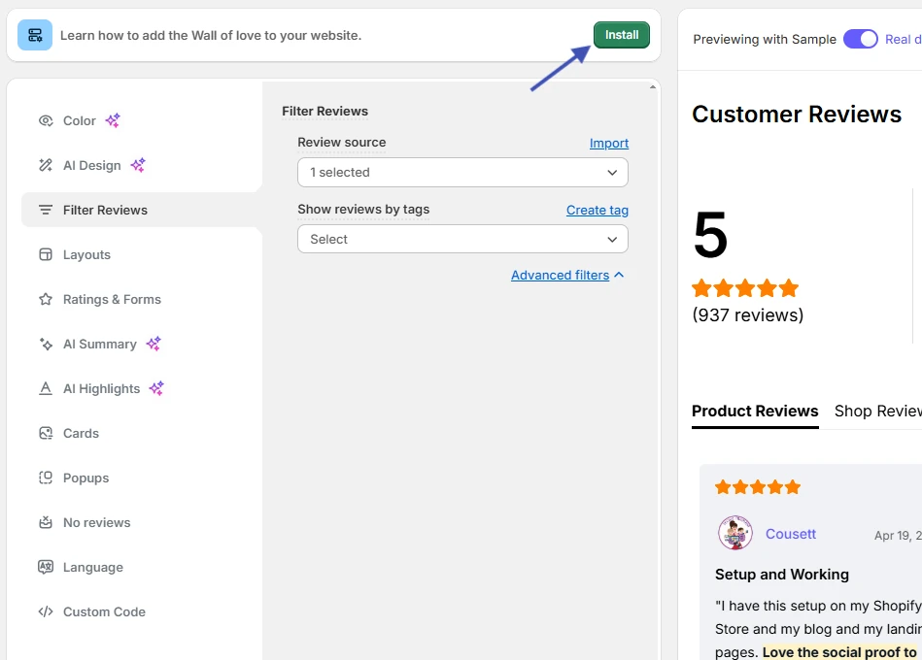The width and height of the screenshot is (922, 660).
Task: Click the Wall of love server icon
Action: pos(35,35)
